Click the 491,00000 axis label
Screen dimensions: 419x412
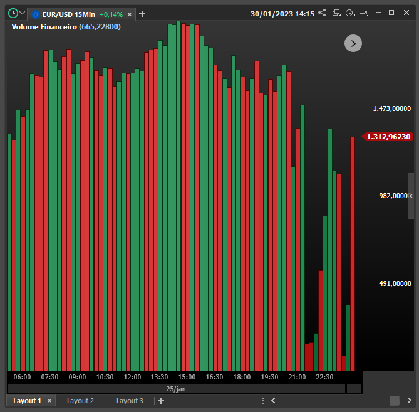point(395,283)
